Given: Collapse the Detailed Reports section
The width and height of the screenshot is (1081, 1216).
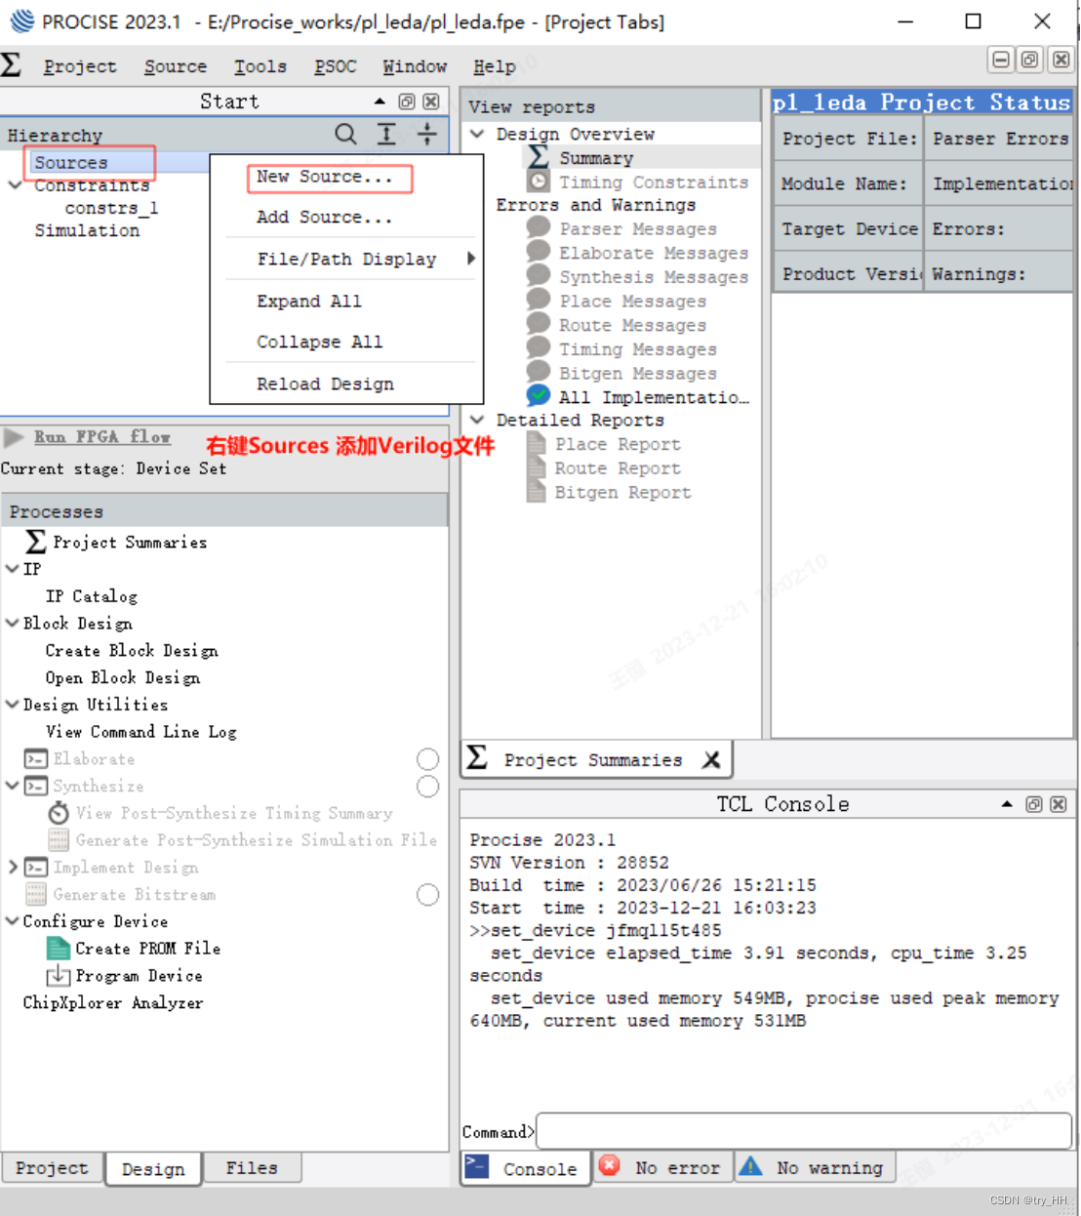Looking at the screenshot, I should click(477, 420).
